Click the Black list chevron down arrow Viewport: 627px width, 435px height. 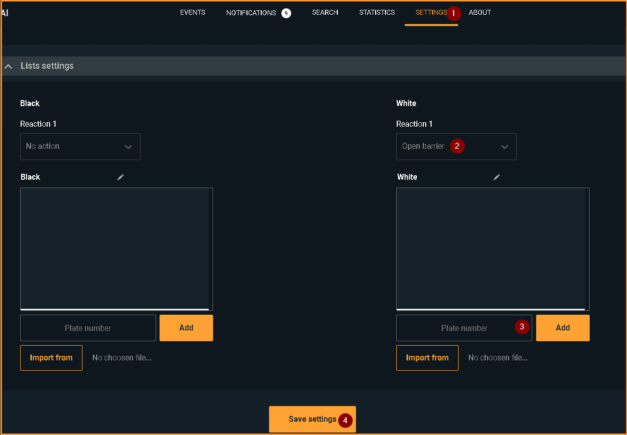[x=128, y=147]
